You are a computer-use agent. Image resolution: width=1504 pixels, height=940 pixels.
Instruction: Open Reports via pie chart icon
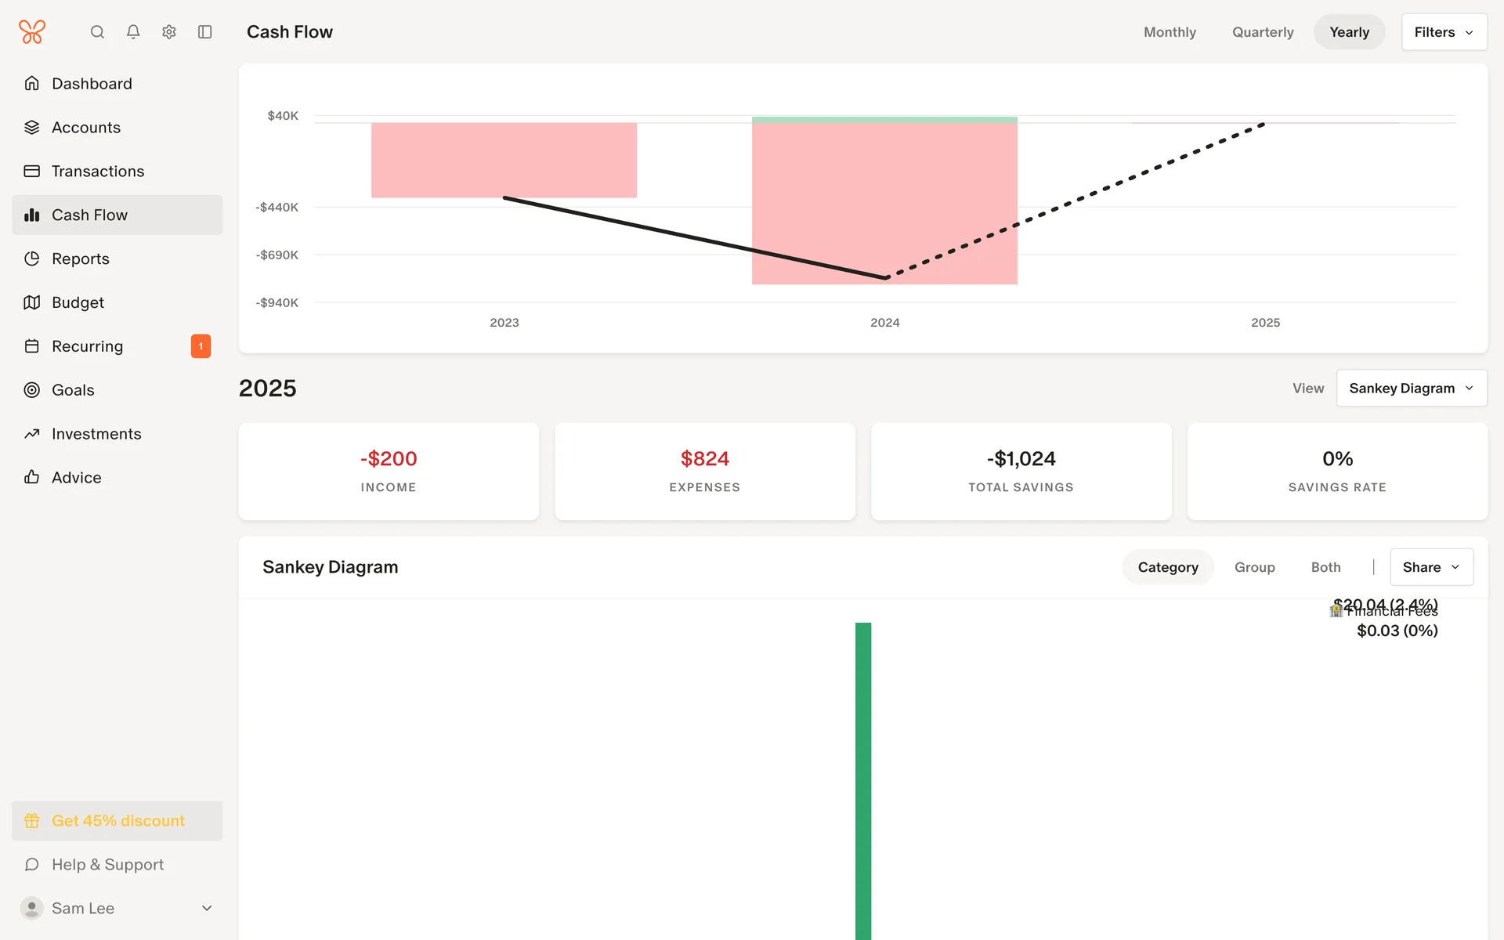[x=32, y=258]
